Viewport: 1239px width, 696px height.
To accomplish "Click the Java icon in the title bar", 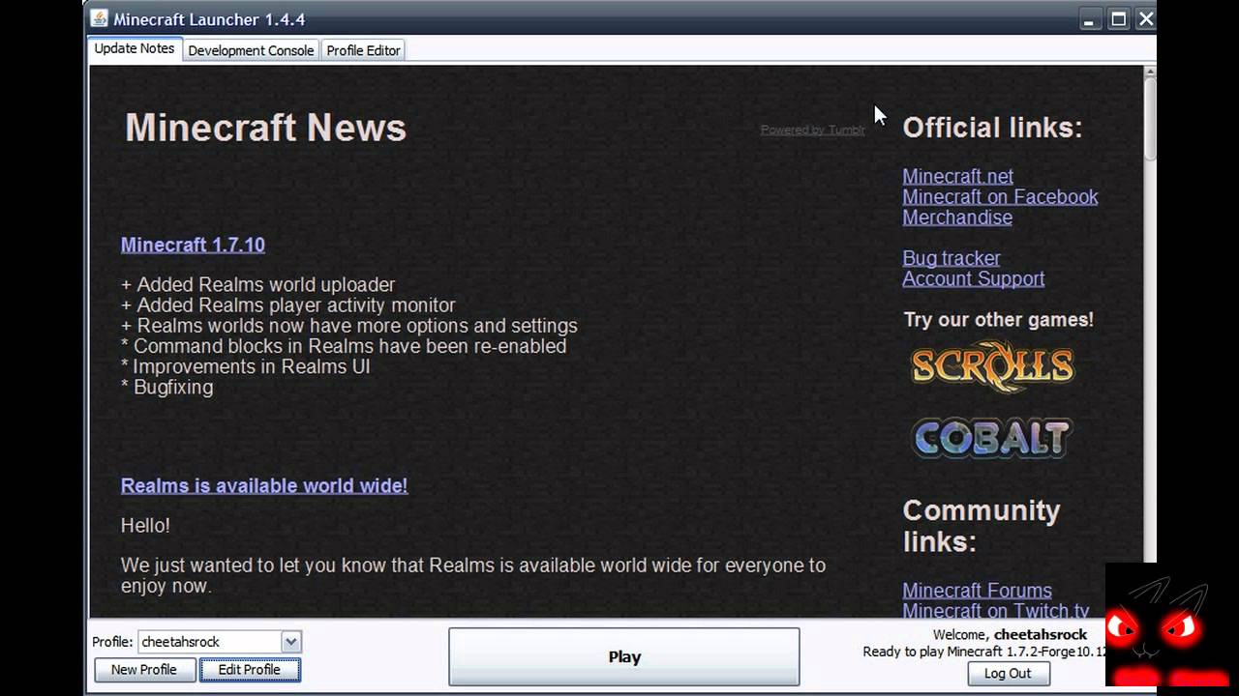I will (x=99, y=18).
